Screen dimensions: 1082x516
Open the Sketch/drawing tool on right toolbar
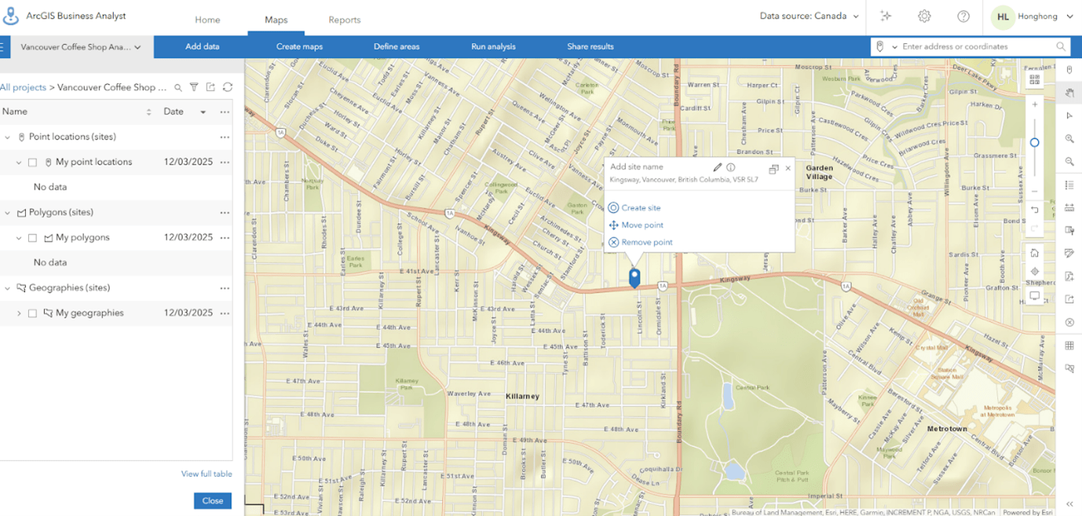point(1069,253)
